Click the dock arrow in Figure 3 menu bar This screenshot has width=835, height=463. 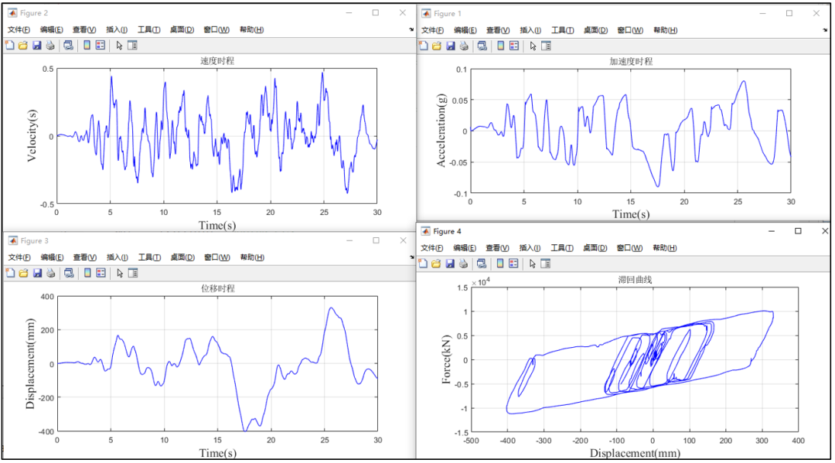tap(411, 257)
